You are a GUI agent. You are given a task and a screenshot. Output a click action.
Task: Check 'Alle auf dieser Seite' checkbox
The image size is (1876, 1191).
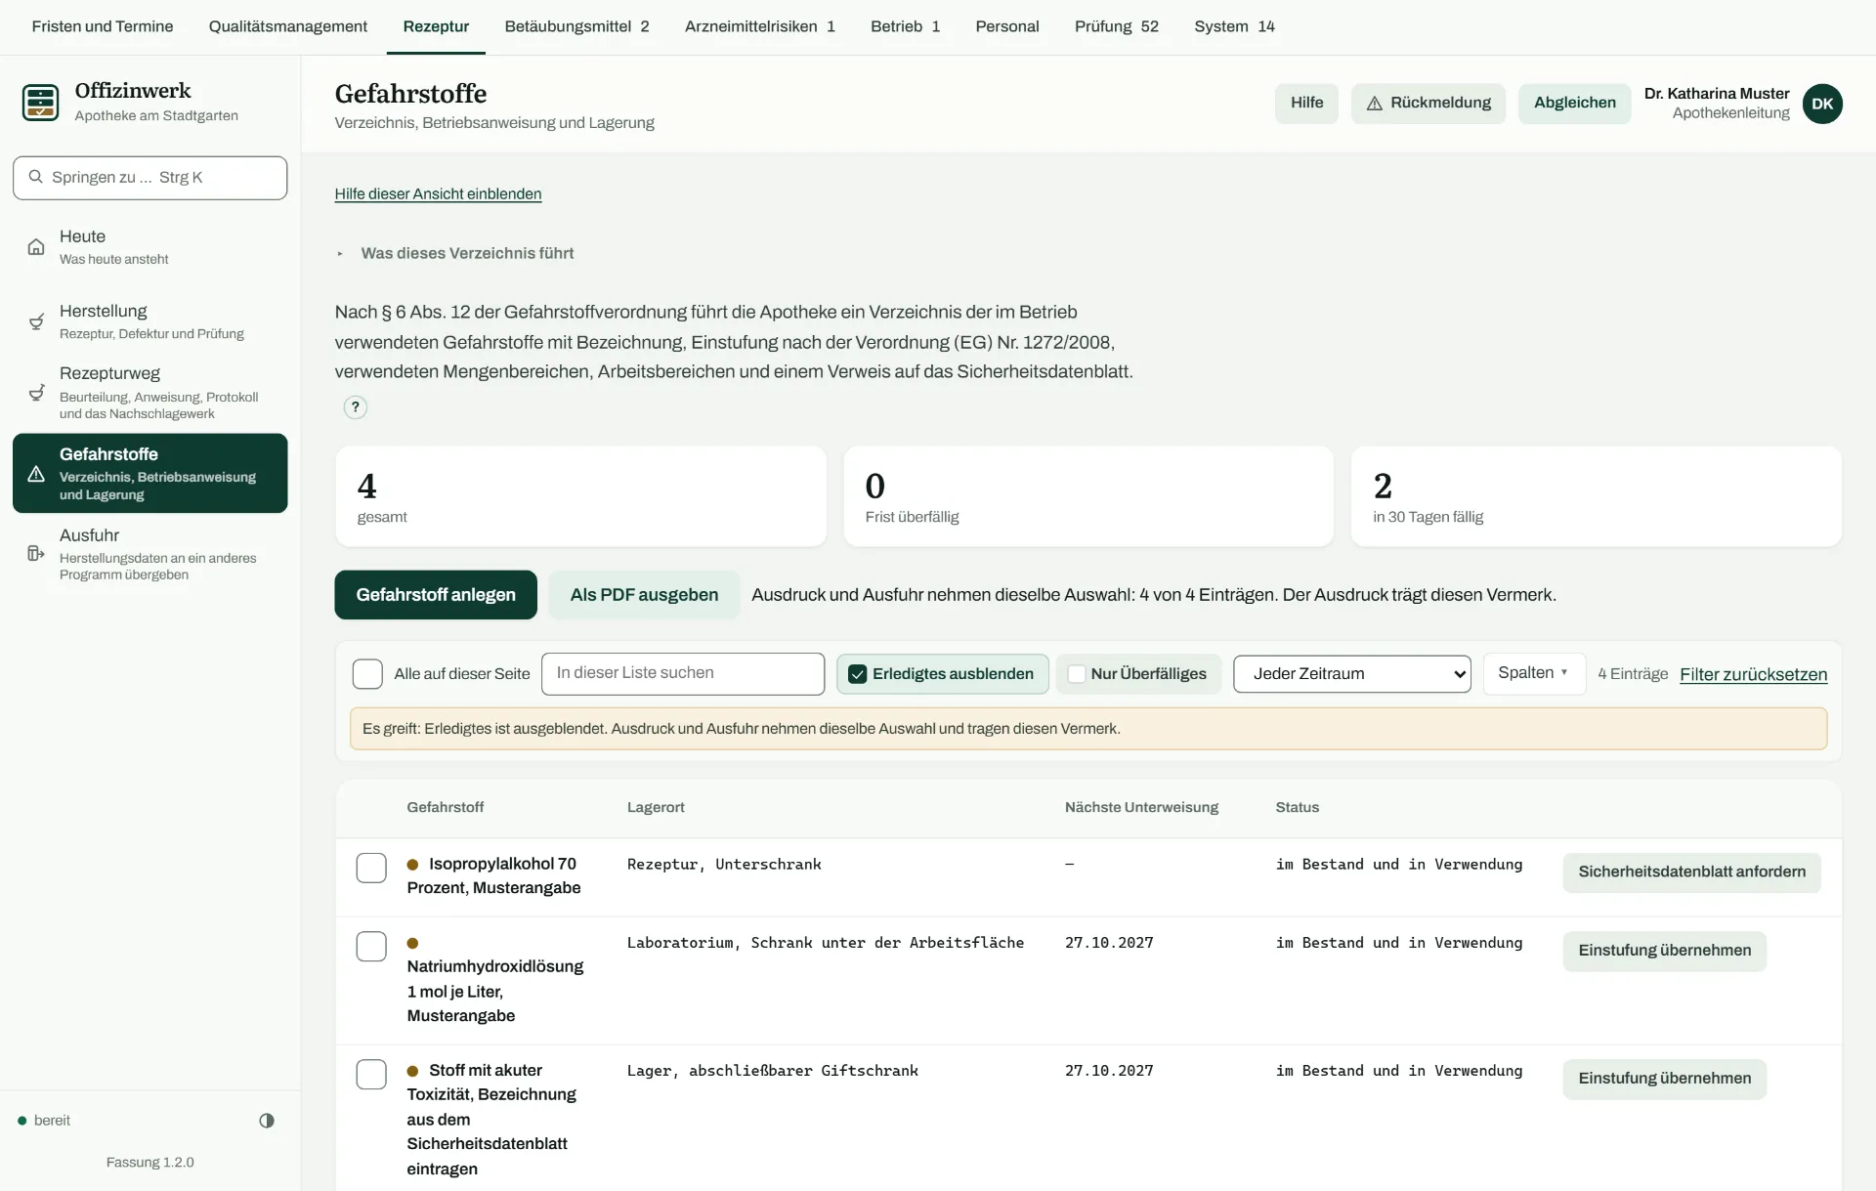[x=367, y=674]
